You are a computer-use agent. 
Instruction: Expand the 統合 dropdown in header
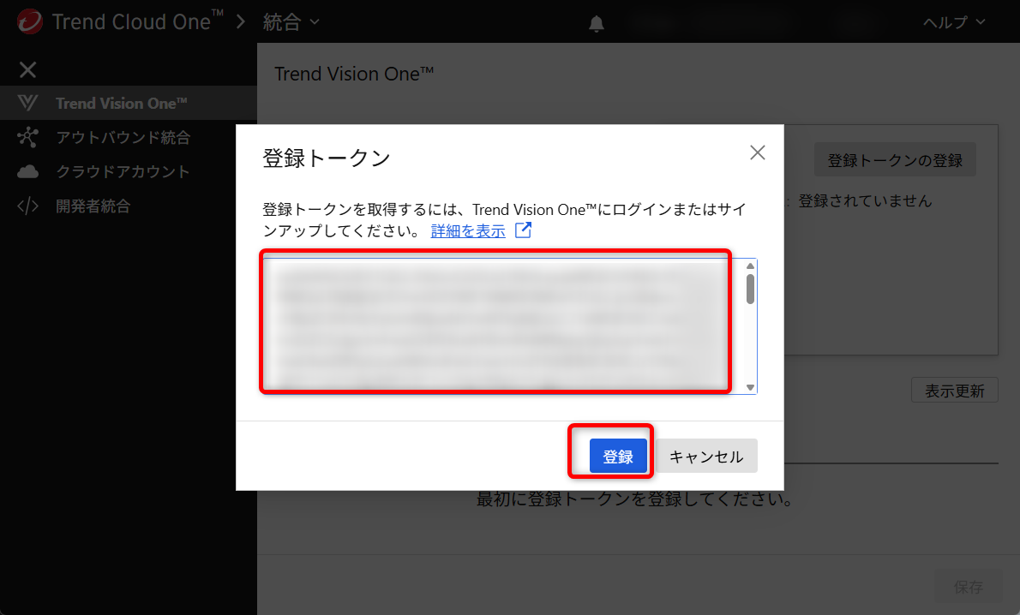(291, 22)
